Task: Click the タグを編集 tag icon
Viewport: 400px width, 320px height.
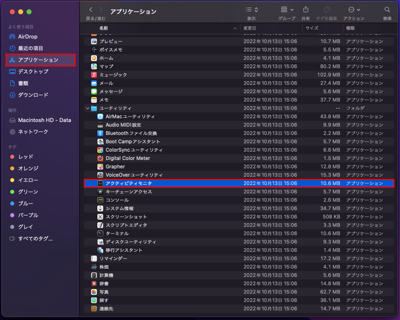Action: pos(327,10)
